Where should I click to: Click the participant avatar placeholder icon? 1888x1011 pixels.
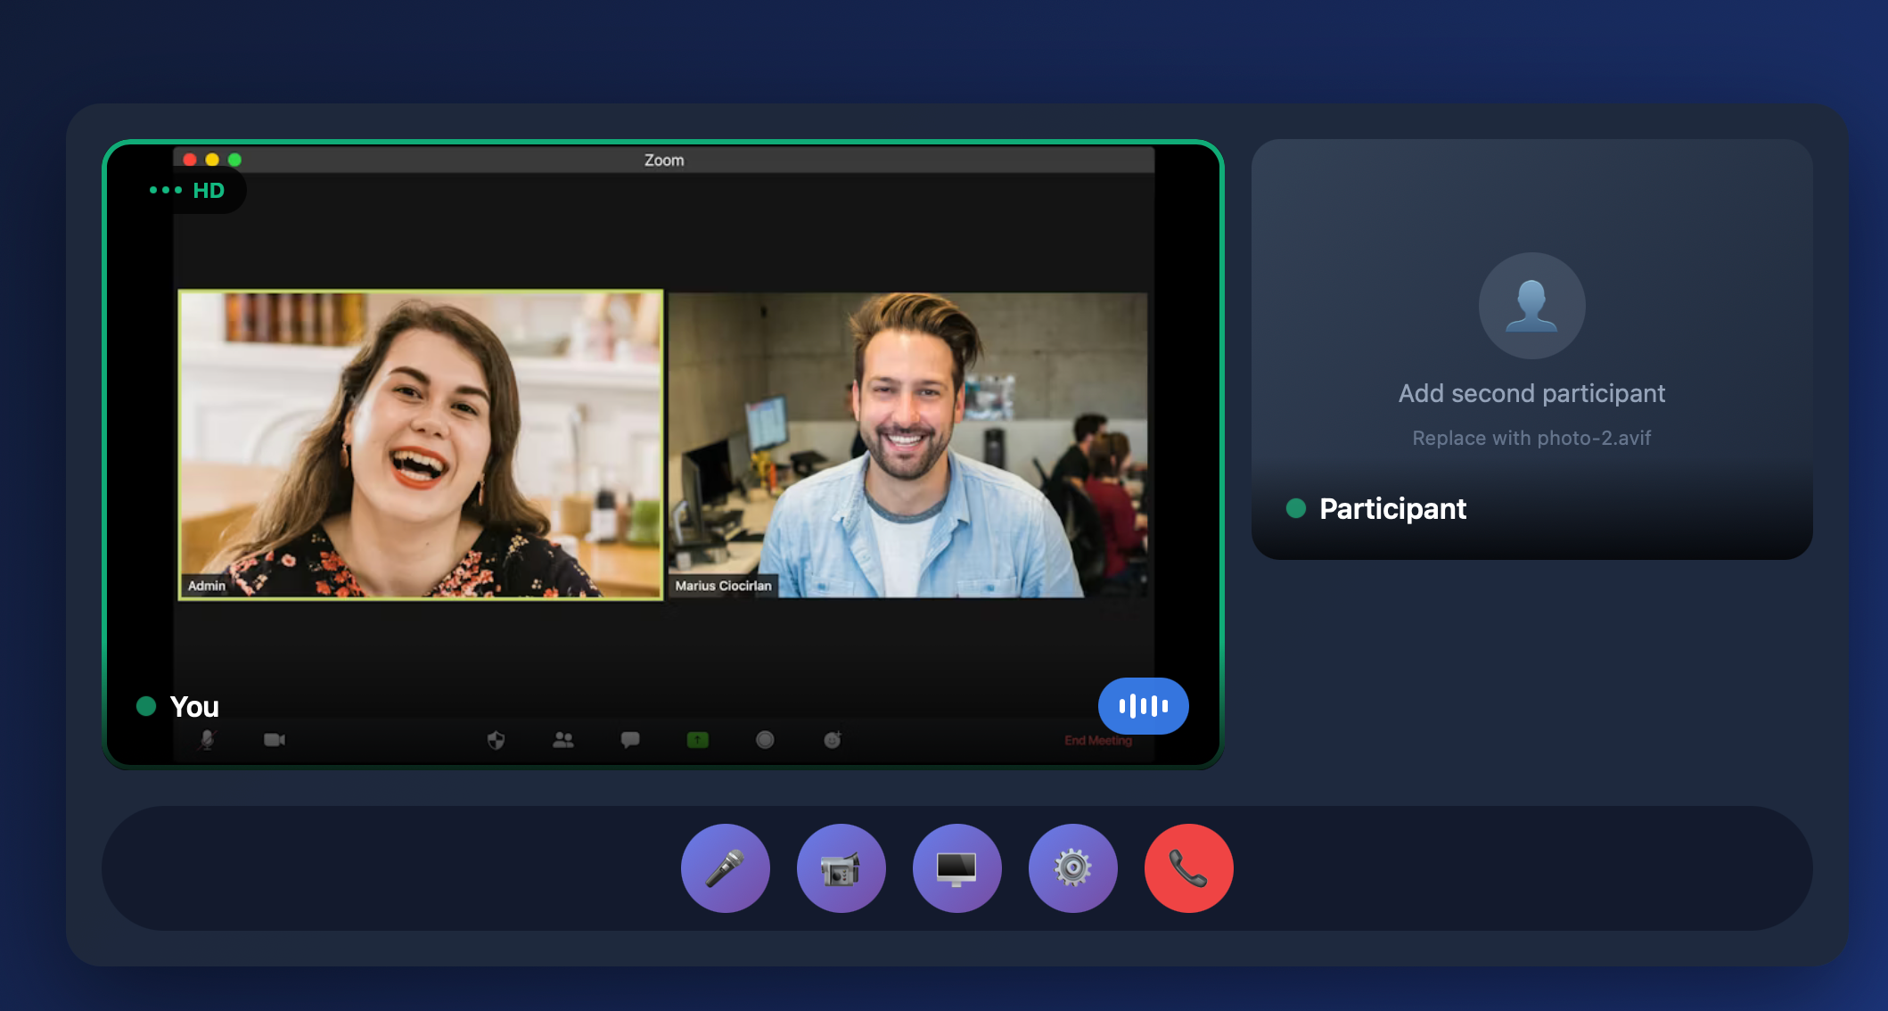[x=1531, y=305]
